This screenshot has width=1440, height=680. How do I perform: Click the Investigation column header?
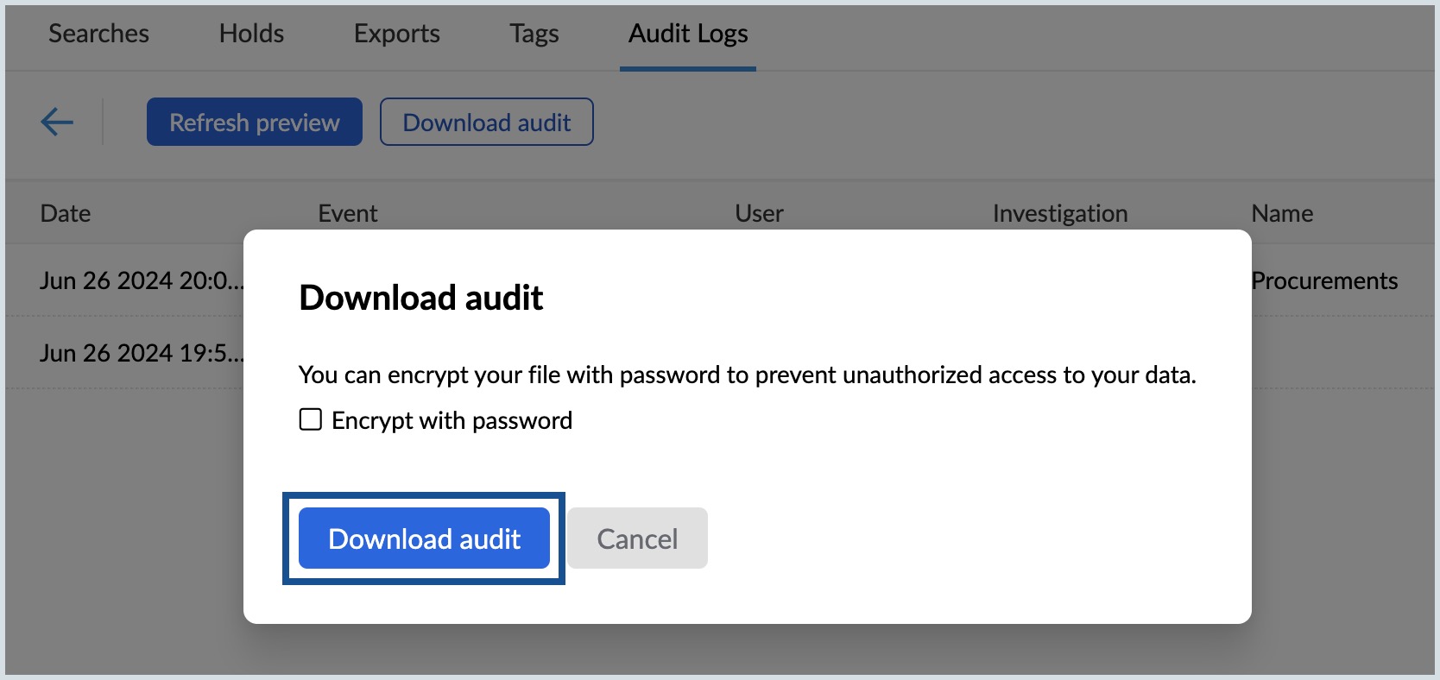pos(1060,213)
